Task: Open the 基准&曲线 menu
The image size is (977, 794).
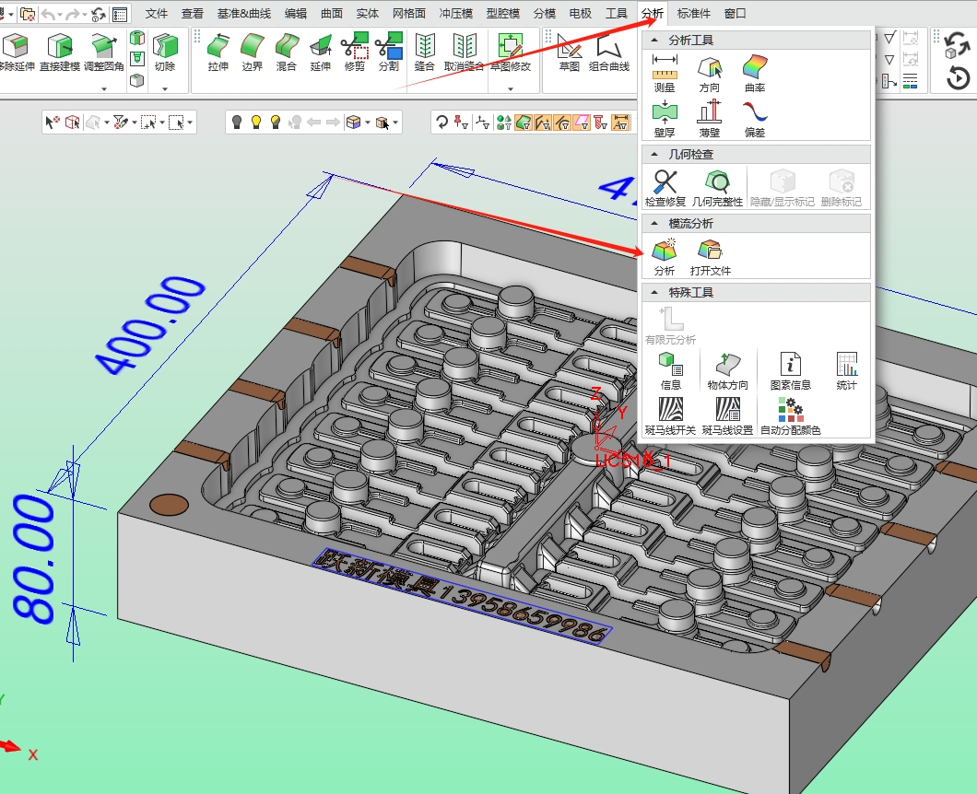Action: [x=243, y=13]
